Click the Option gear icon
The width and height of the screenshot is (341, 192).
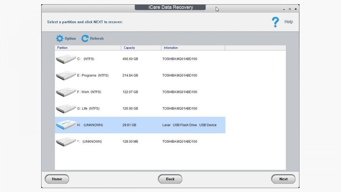click(x=60, y=38)
